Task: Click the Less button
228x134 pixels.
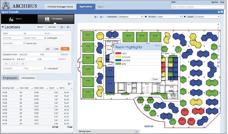Action: pos(47,49)
